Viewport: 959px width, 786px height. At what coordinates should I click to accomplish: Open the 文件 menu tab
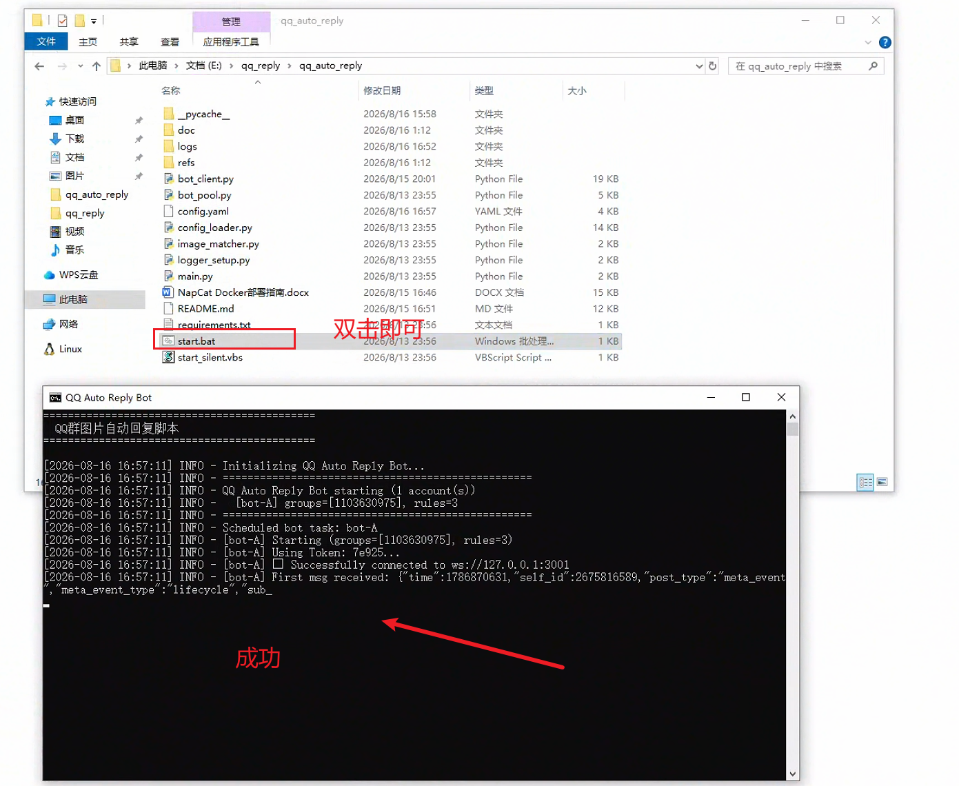point(46,41)
